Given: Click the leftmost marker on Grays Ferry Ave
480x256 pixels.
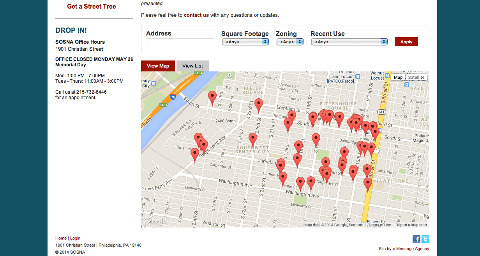Looking at the screenshot, I should pos(195,154).
